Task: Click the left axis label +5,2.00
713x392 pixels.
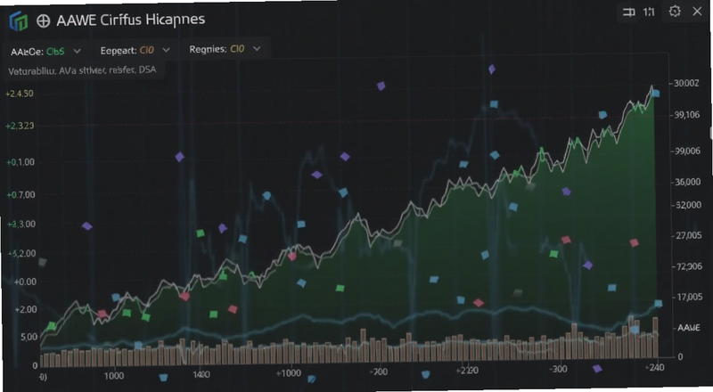Action: pos(21,253)
